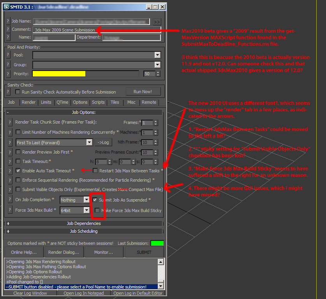Click Open Log In Notepad
326x299 pixels.
(x=84, y=293)
